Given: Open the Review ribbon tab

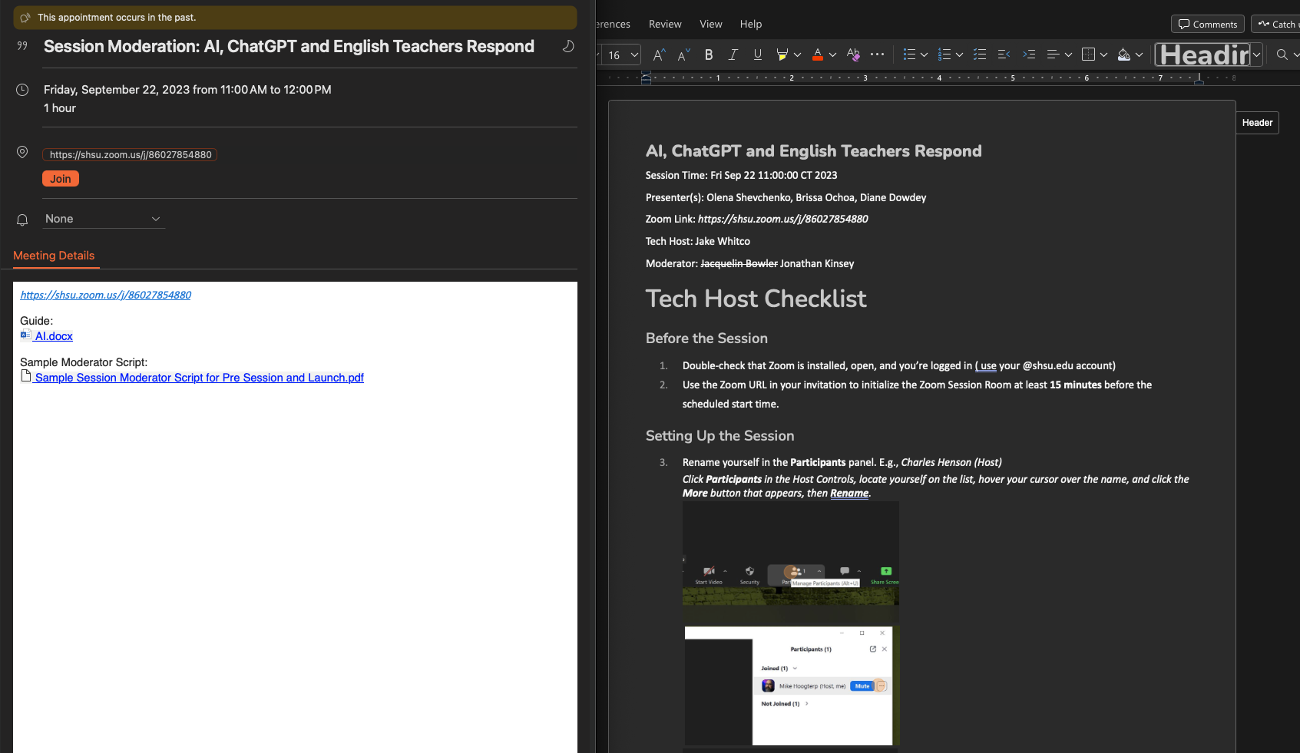Looking at the screenshot, I should click(x=665, y=24).
